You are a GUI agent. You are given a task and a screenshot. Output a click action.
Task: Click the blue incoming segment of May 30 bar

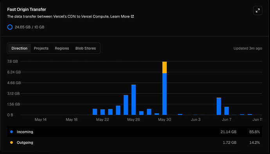[x=164, y=94]
